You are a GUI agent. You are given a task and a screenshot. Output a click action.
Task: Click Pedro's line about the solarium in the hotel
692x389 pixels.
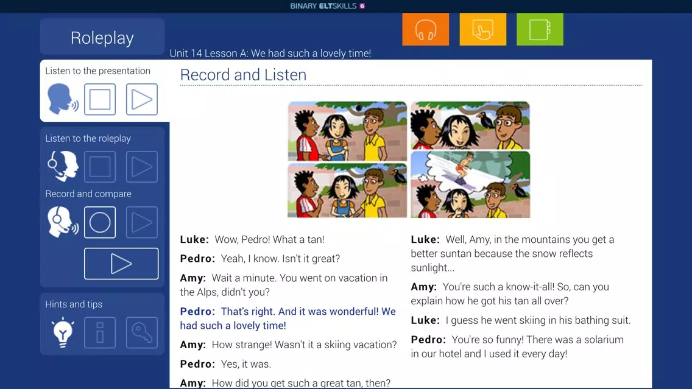(x=517, y=346)
